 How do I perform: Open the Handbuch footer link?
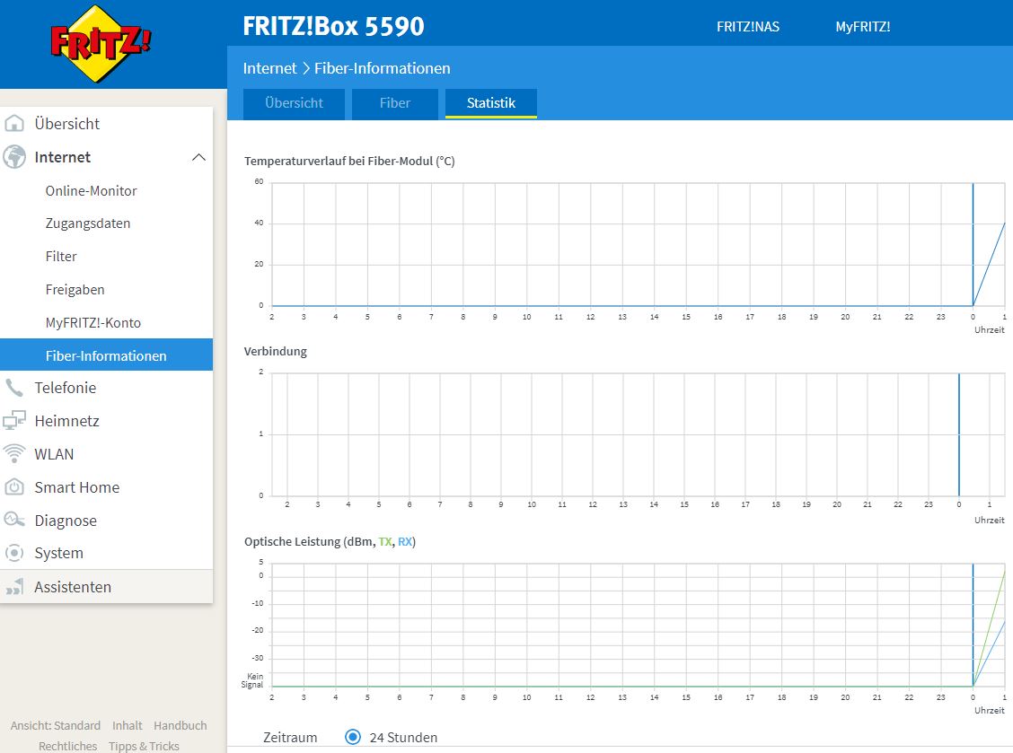tap(181, 725)
